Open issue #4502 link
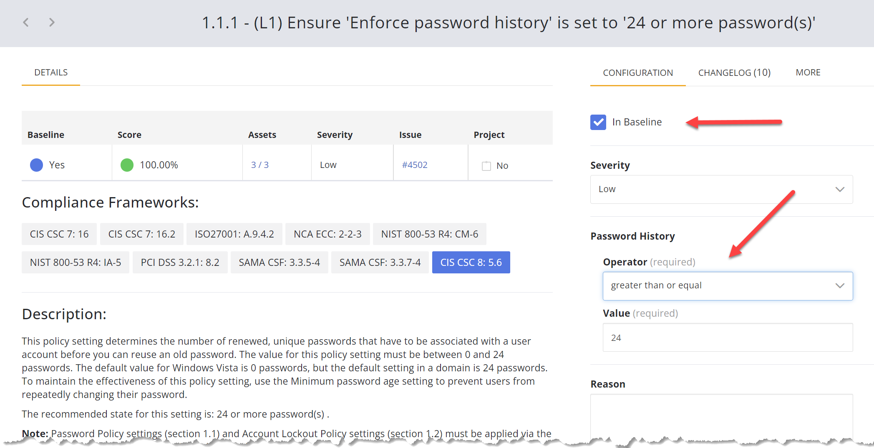The image size is (874, 448). click(415, 165)
